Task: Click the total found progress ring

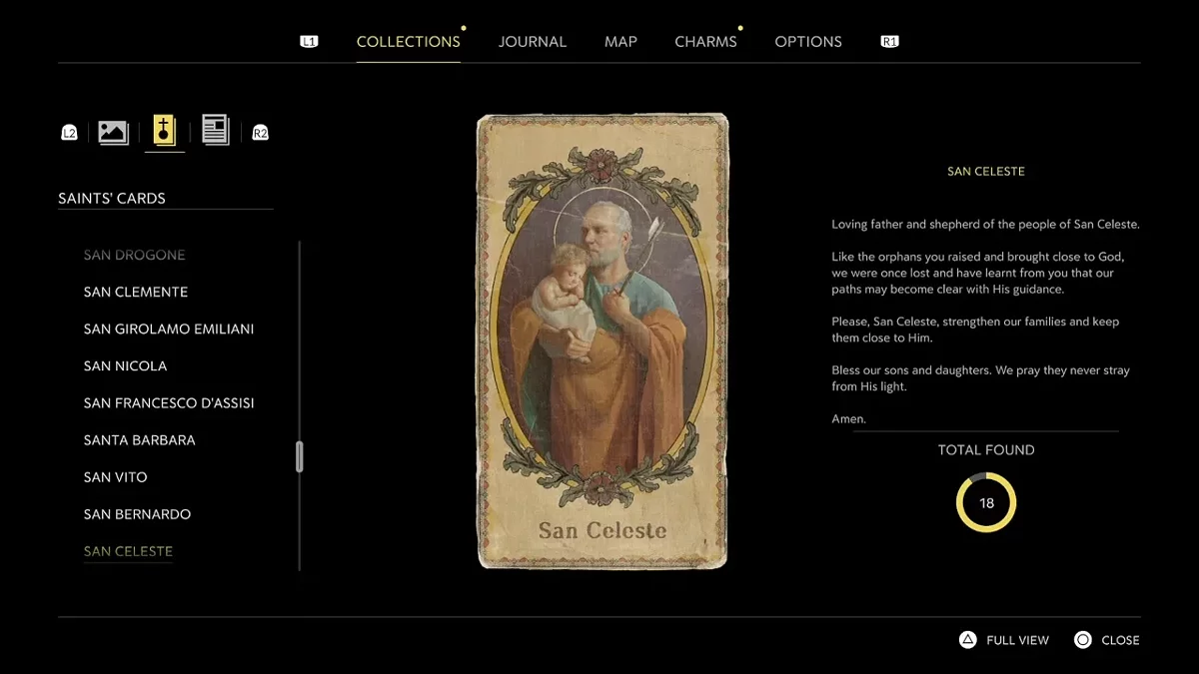Action: coord(986,502)
